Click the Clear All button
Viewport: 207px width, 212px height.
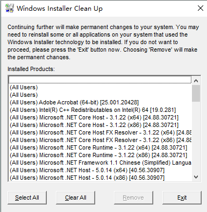pyautogui.click(x=75, y=197)
